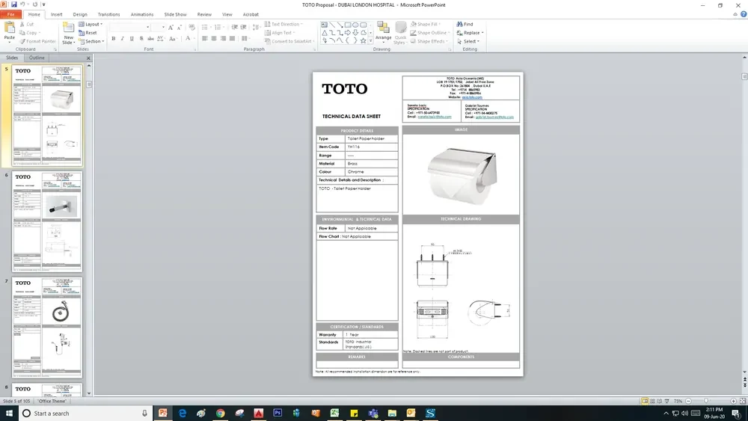Minimize the ribbon arrow button
The height and width of the screenshot is (421, 748).
pyautogui.click(x=735, y=14)
